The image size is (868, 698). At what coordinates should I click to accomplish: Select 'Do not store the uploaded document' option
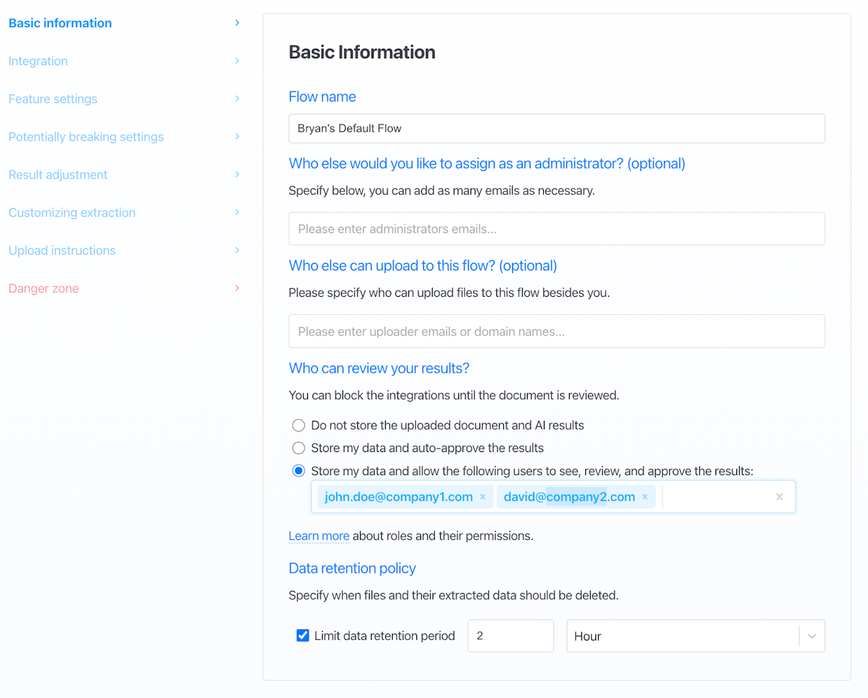tap(298, 426)
